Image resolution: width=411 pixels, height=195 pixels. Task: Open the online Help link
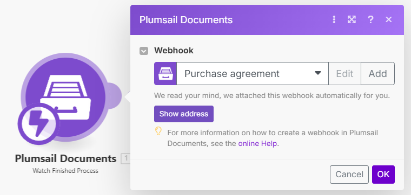point(257,144)
